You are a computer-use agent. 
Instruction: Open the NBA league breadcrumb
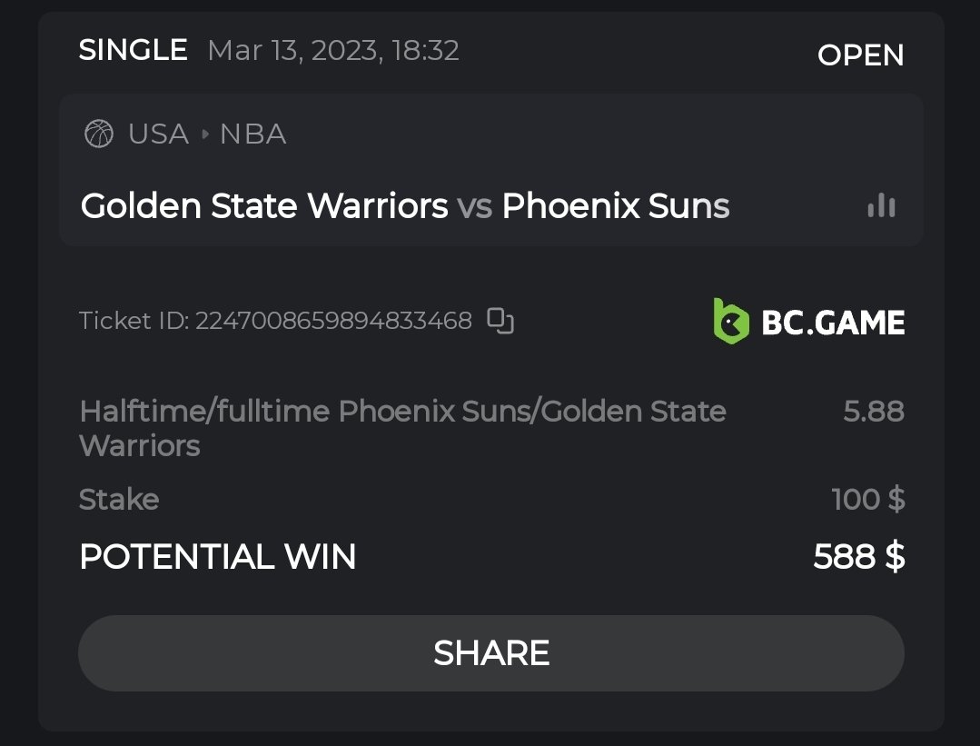[x=252, y=134]
